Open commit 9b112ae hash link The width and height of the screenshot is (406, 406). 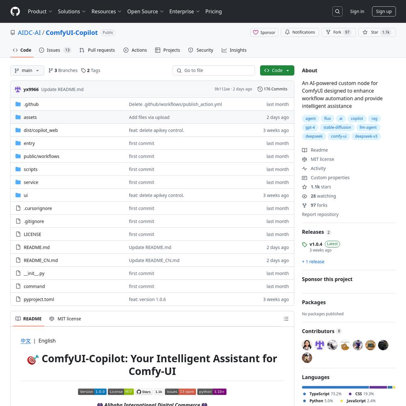222,89
